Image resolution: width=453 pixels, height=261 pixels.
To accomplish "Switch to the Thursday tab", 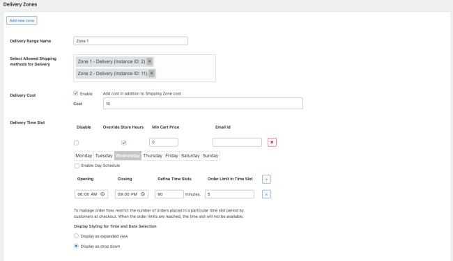I will 153,156.
